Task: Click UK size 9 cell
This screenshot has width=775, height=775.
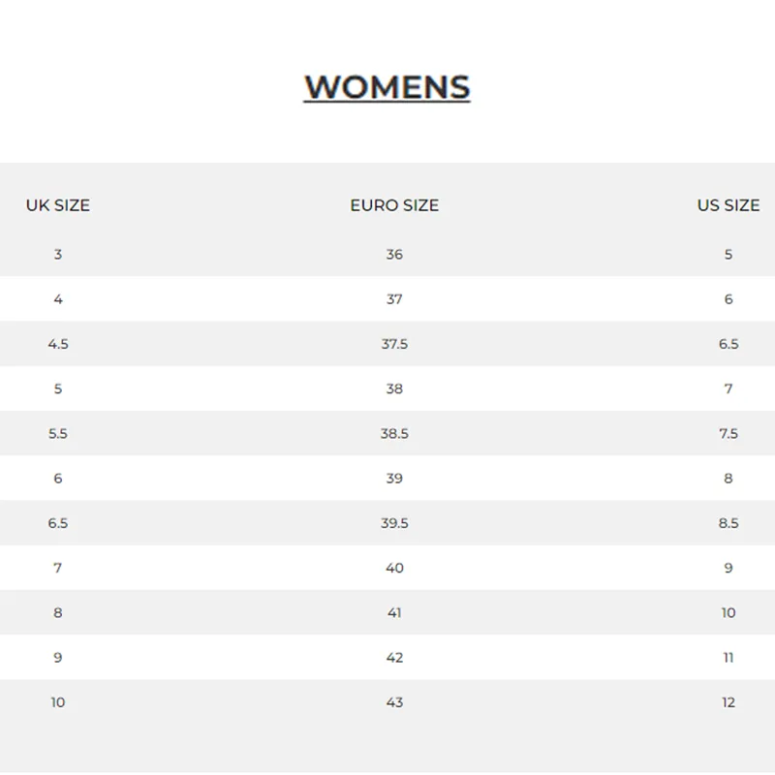Action: pos(58,658)
